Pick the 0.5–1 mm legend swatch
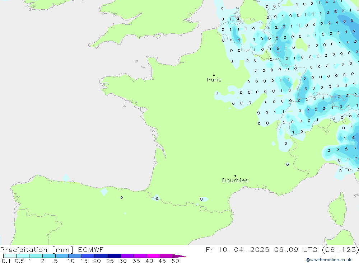 pyautogui.click(x=23, y=256)
